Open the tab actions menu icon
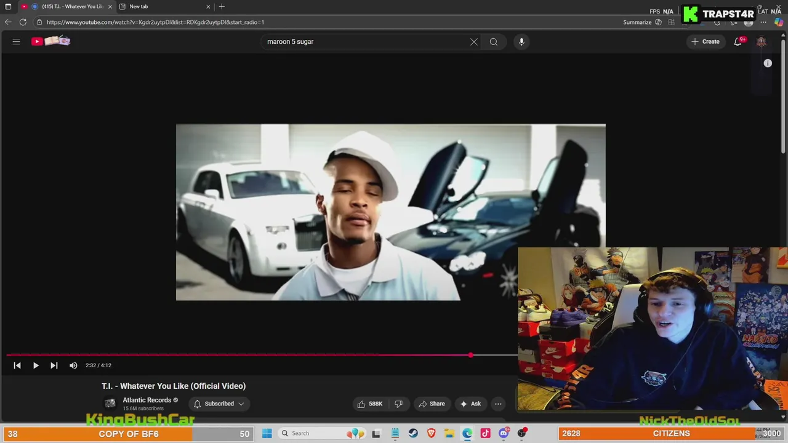The width and height of the screenshot is (788, 443). pyautogui.click(x=8, y=7)
